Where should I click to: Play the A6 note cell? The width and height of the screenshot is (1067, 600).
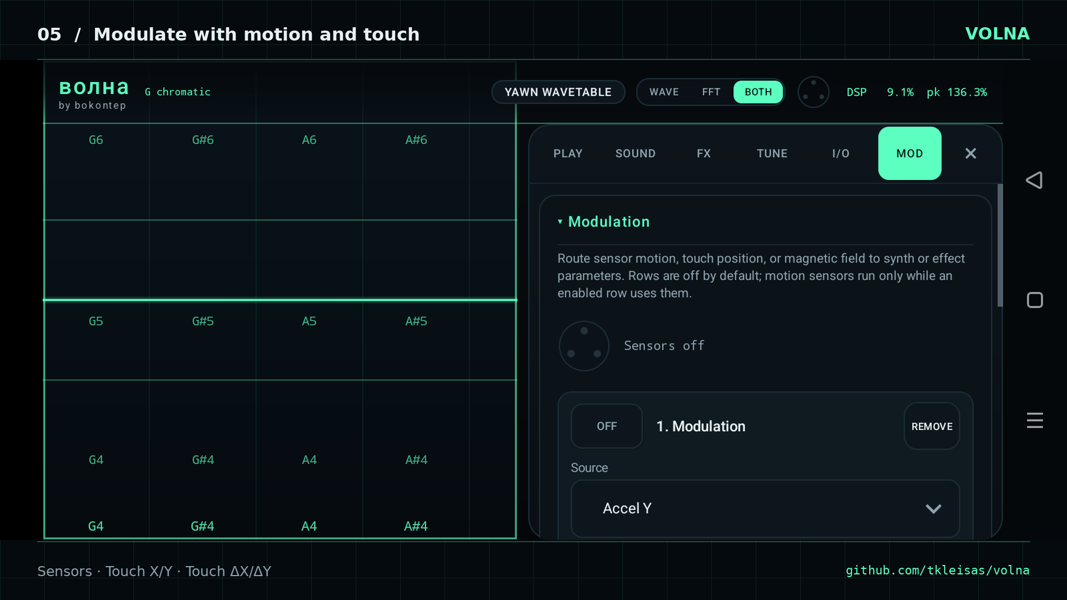click(309, 172)
